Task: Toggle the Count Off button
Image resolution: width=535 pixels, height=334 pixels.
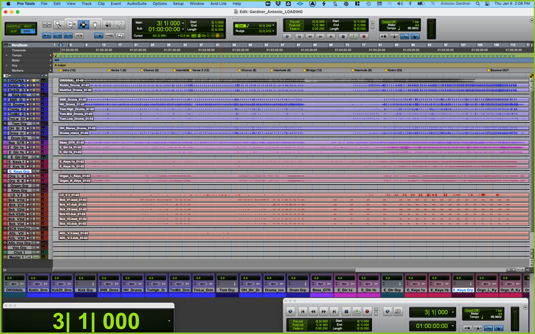Action: click(388, 22)
